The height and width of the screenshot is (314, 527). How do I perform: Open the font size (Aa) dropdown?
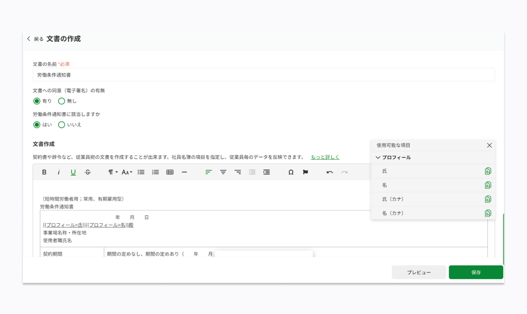pyautogui.click(x=126, y=172)
